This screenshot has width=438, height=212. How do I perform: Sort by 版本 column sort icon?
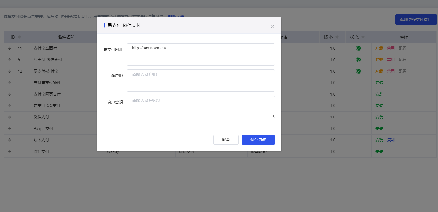coord(337,37)
